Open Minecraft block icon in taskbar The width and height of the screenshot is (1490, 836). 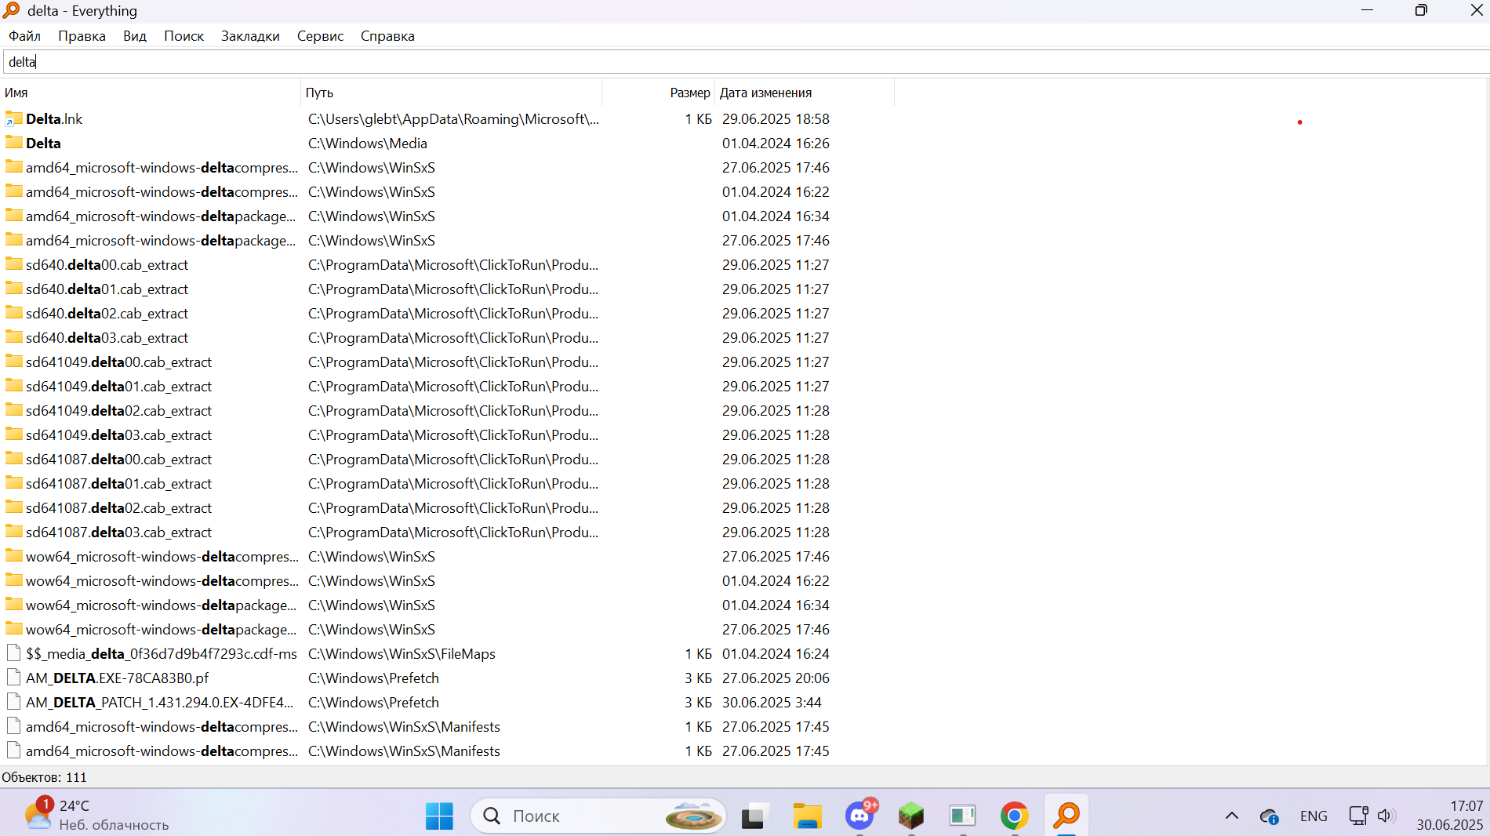(x=911, y=816)
